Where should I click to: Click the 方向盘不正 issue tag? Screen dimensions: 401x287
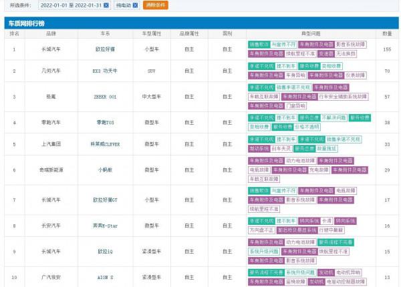tap(261, 230)
